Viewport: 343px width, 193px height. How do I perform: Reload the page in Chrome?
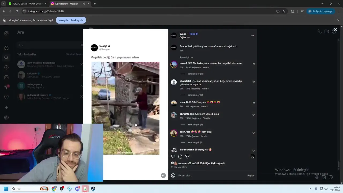pyautogui.click(x=17, y=11)
